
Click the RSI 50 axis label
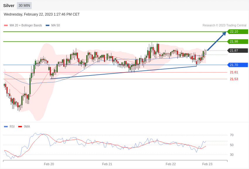pos(232,145)
